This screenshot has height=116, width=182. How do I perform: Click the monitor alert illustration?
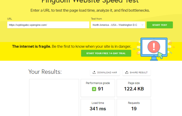154,49
